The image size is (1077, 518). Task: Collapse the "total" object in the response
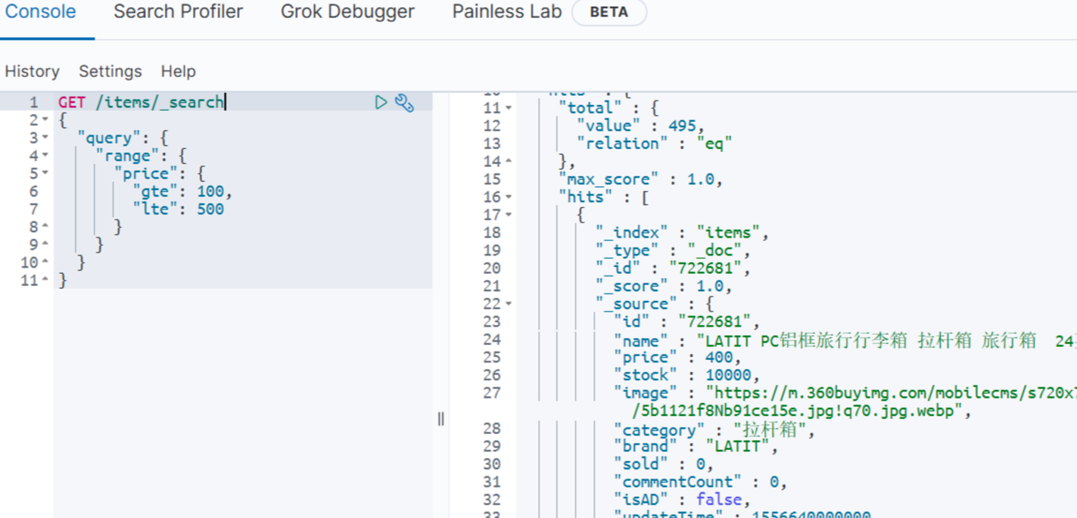click(x=509, y=108)
